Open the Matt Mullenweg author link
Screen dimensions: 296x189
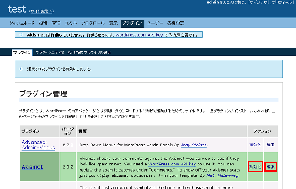pyautogui.click(x=222, y=175)
